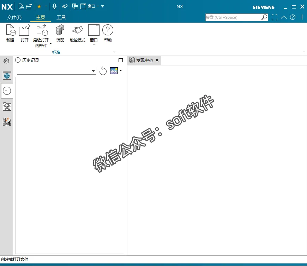Click the picture view style icon

pyautogui.click(x=114, y=71)
